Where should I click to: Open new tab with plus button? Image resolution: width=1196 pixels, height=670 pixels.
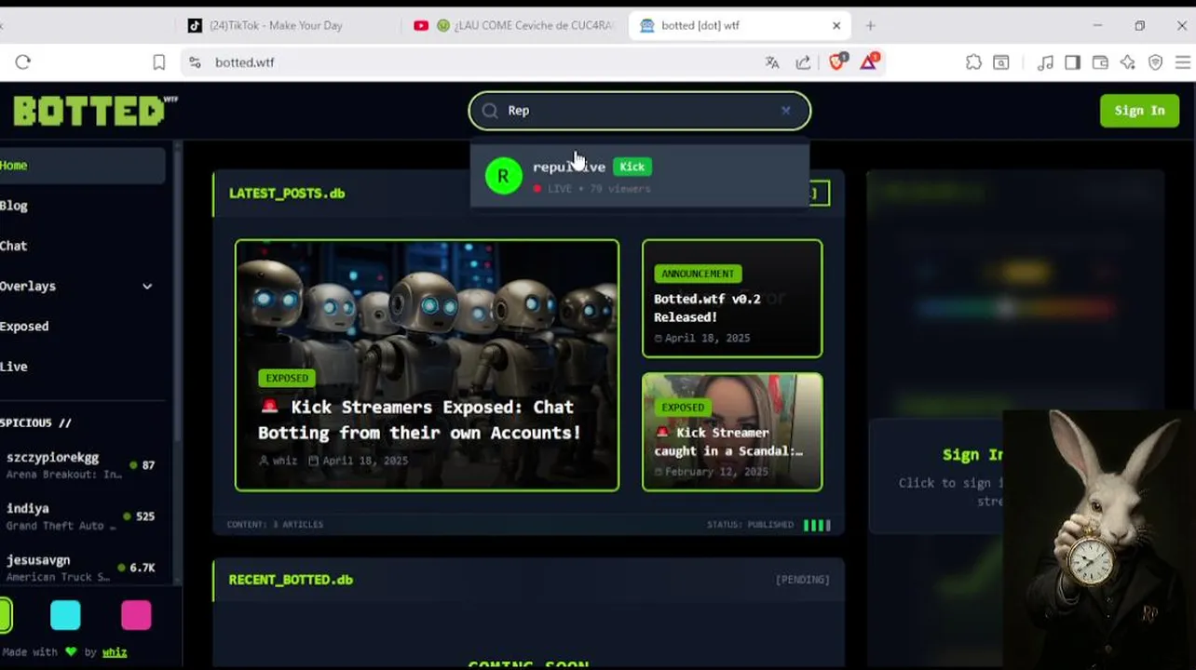tap(870, 25)
